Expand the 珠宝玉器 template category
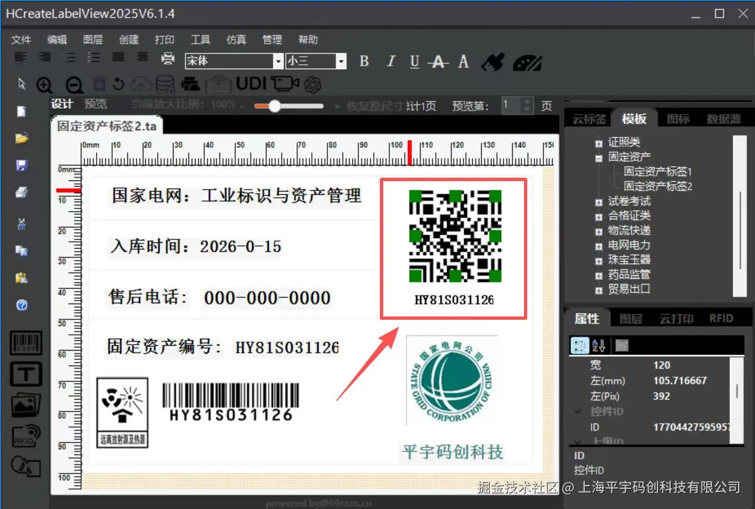 click(x=598, y=261)
